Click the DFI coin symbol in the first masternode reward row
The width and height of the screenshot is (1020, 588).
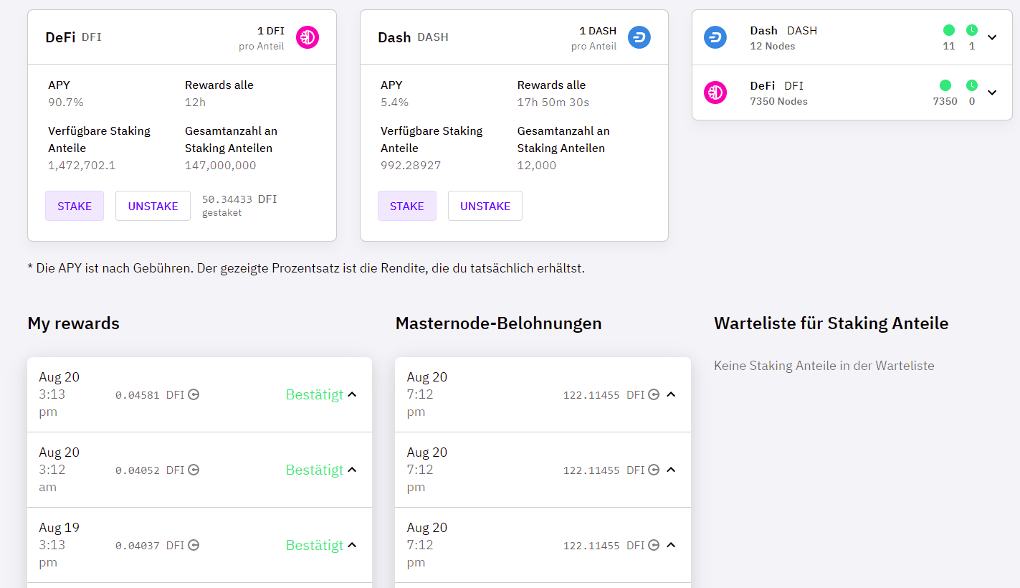click(x=654, y=394)
